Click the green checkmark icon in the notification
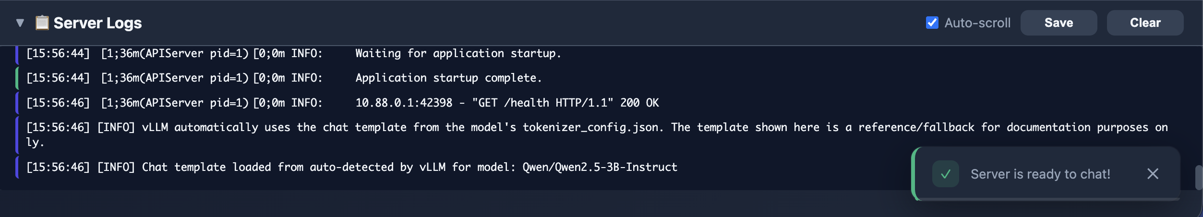Screen dimensions: 1203x217 pos(945,174)
